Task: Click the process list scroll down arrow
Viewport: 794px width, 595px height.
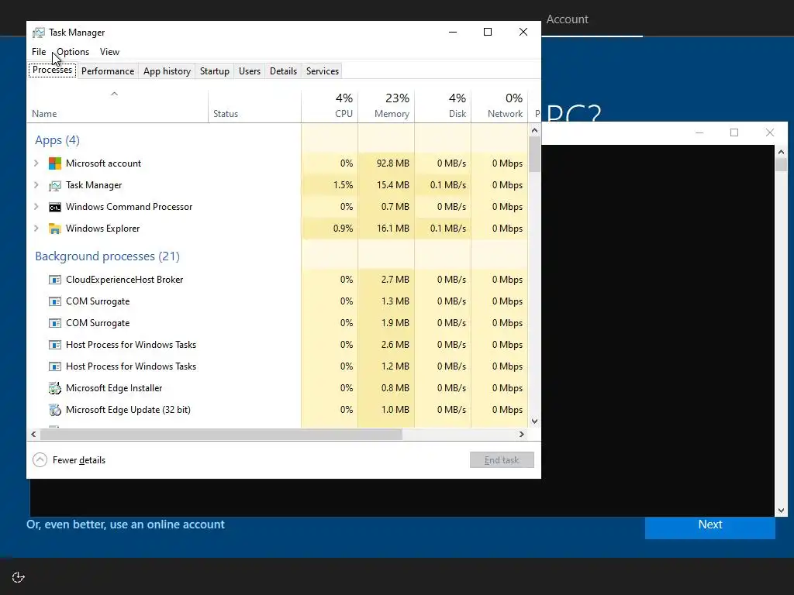Action: (535, 421)
